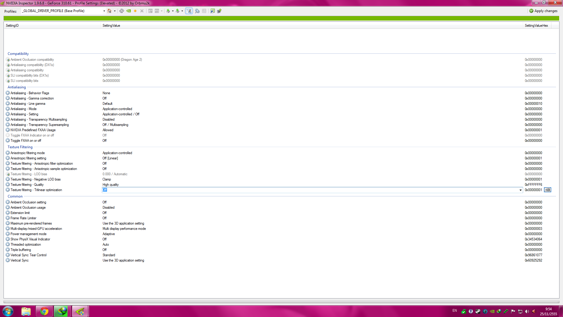Screen dimensions: 563x317
Task: Click the white volume speaker tray icon
Action: click(527, 311)
